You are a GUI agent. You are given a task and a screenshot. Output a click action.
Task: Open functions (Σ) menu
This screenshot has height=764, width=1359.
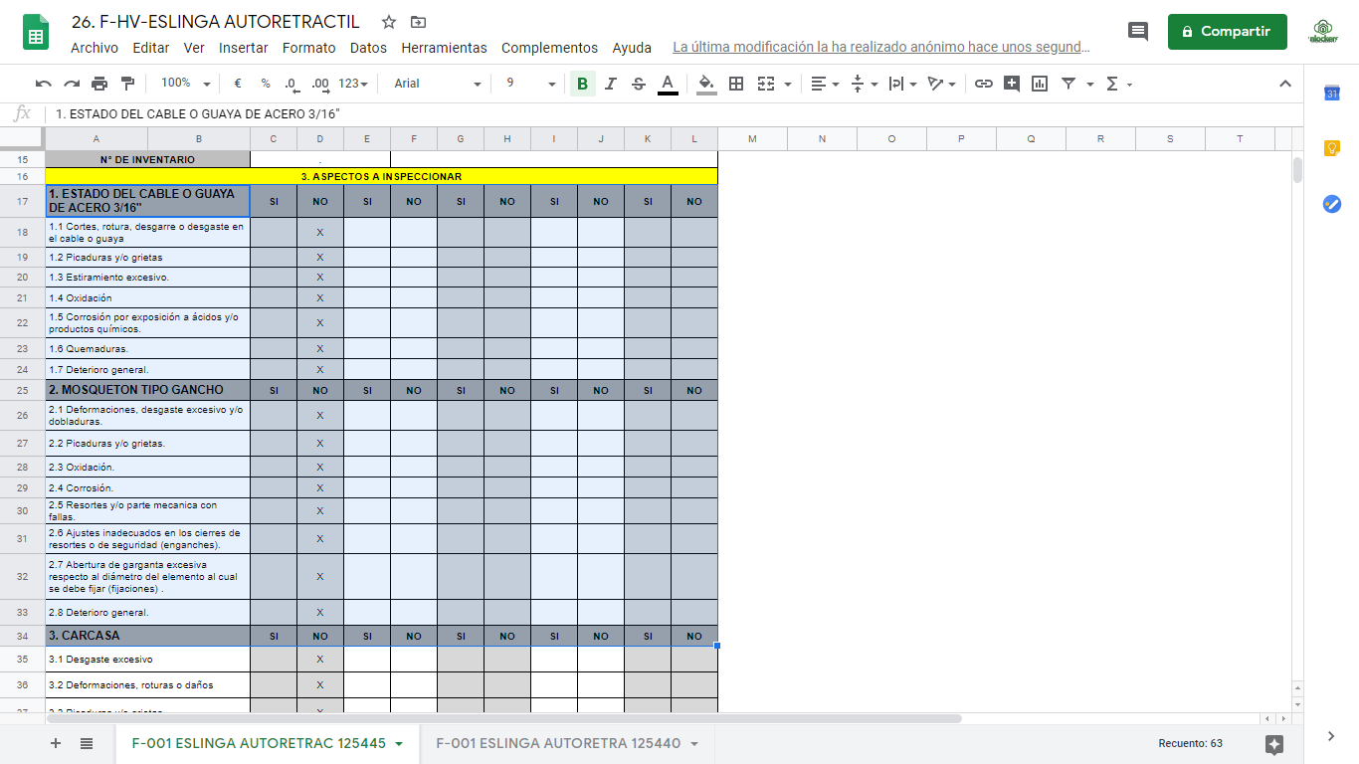coord(1119,84)
